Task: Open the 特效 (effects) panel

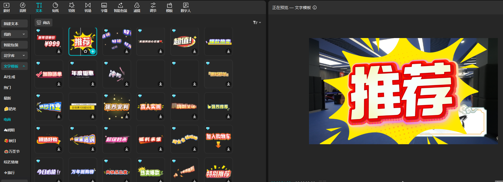Action: (x=72, y=7)
